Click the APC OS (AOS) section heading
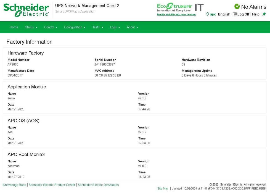Viewport: 270px width, 193px height. 23,120
